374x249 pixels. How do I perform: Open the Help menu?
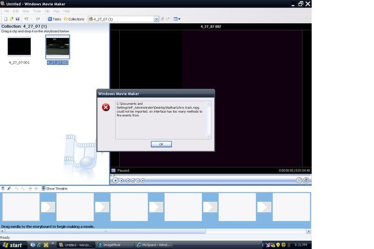pyautogui.click(x=66, y=11)
